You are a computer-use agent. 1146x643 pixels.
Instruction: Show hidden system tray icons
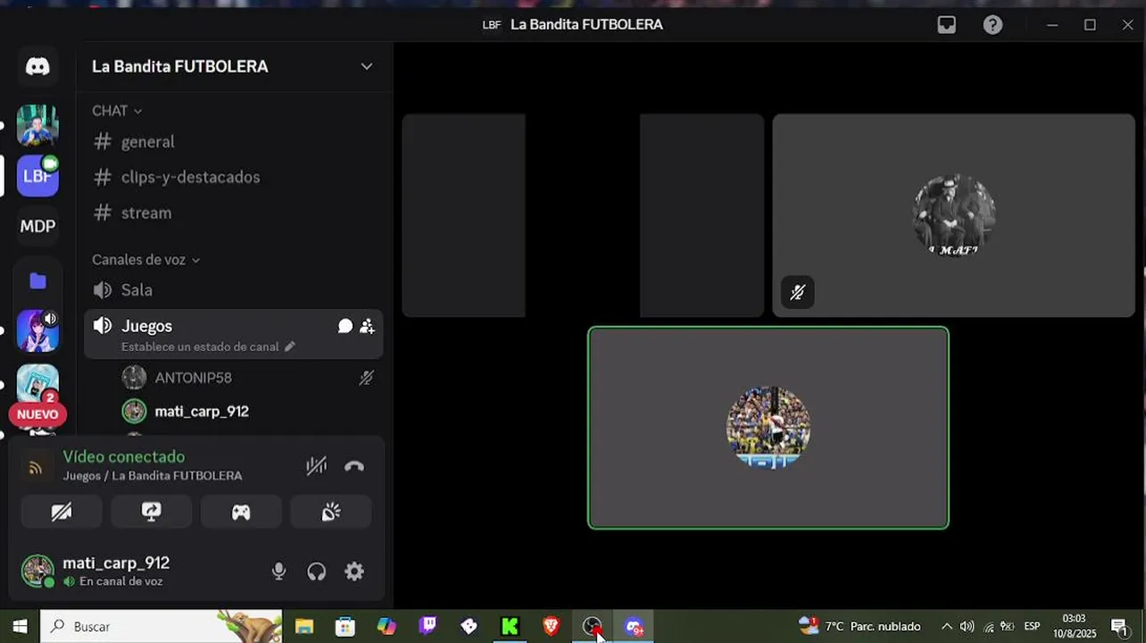pyautogui.click(x=947, y=627)
